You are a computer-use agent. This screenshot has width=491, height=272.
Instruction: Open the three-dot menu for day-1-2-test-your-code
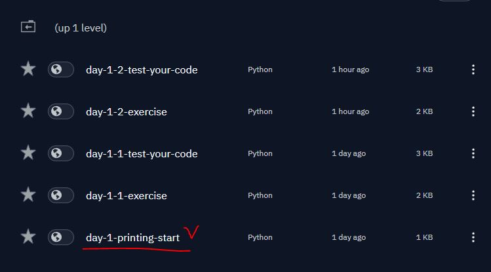point(473,69)
